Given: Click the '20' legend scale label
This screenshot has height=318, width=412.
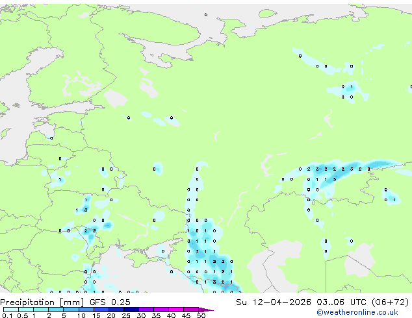Looking at the screenshot, I should [x=111, y=315].
